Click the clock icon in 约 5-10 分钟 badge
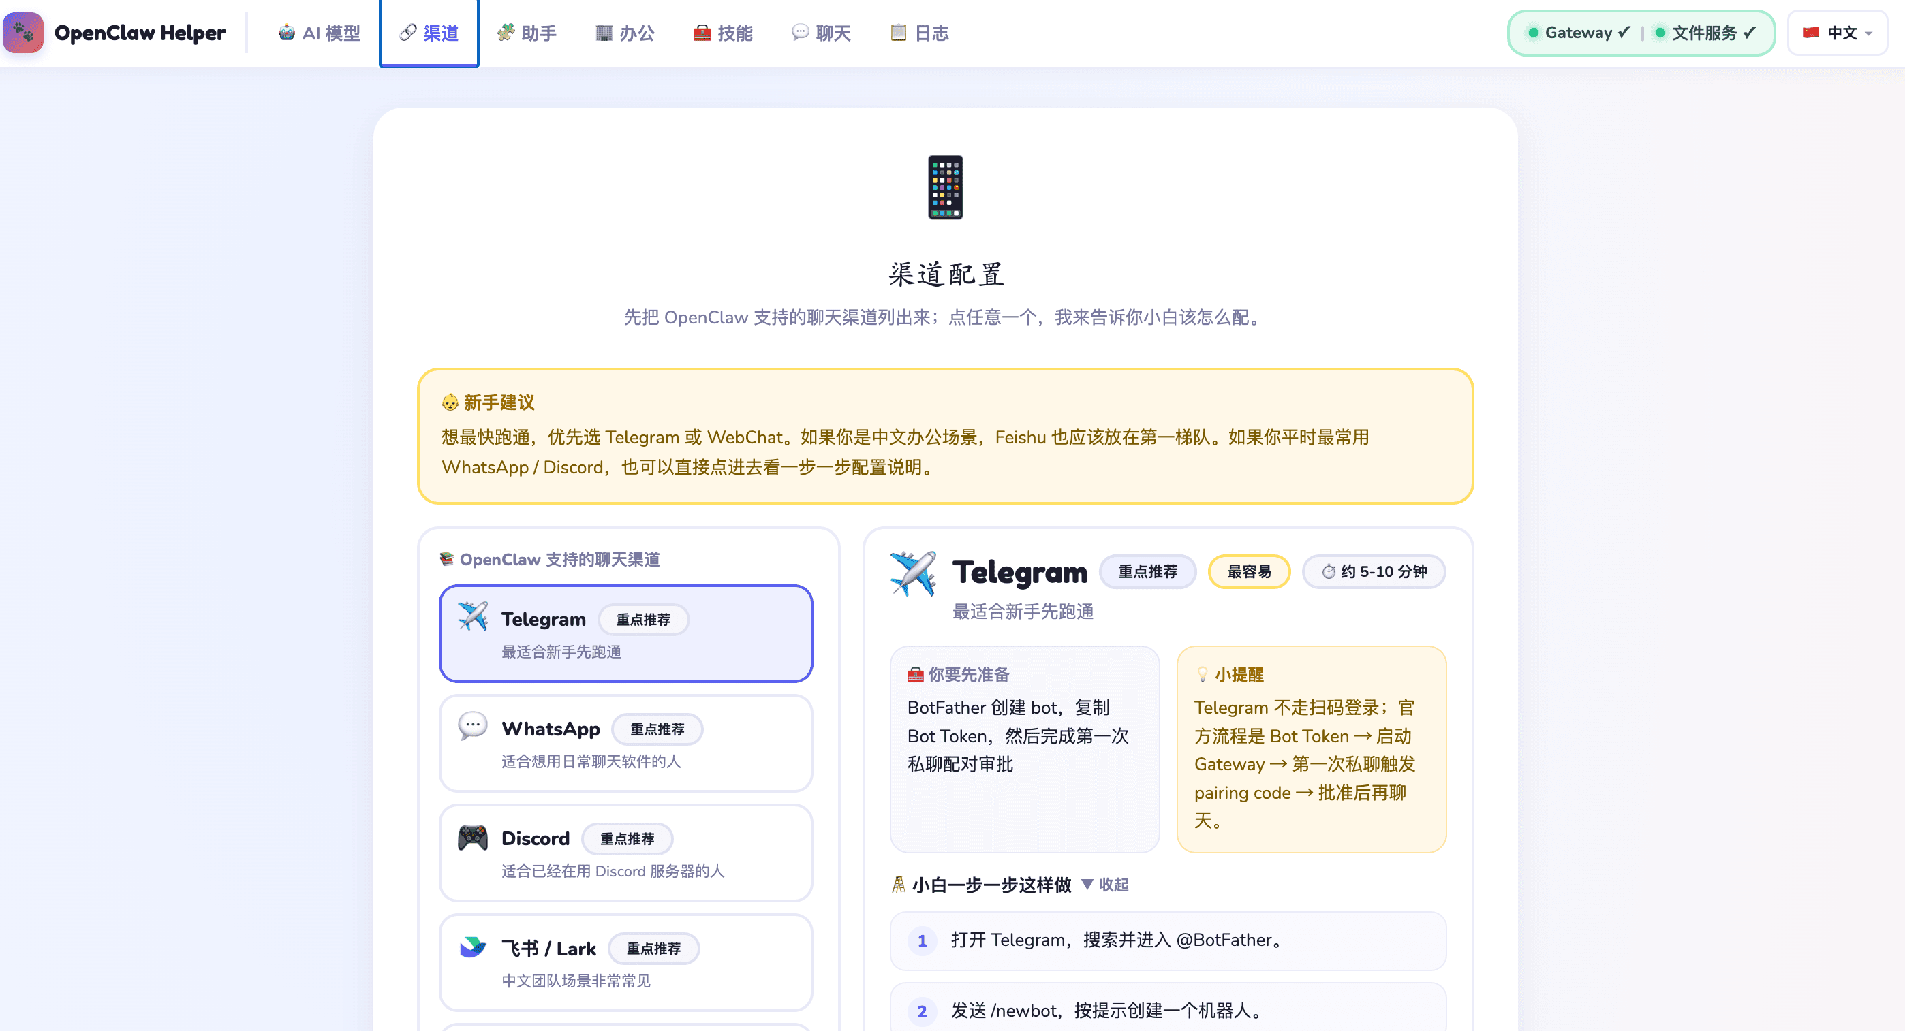Viewport: 1905px width, 1031px height. 1328,572
